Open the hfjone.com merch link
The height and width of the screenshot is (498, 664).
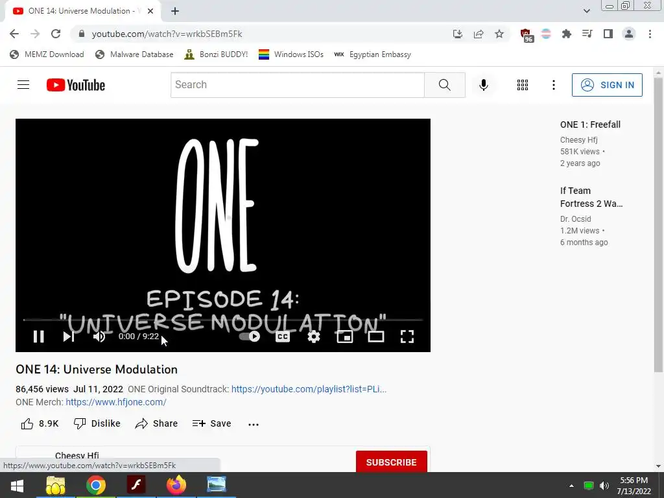click(116, 402)
